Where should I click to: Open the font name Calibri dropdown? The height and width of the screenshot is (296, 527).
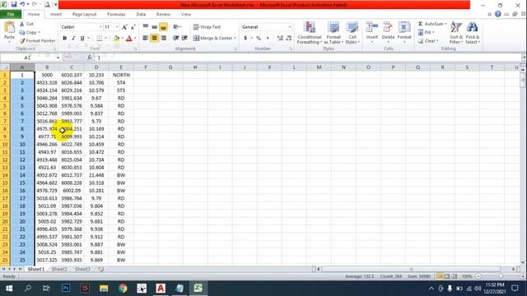[100, 27]
